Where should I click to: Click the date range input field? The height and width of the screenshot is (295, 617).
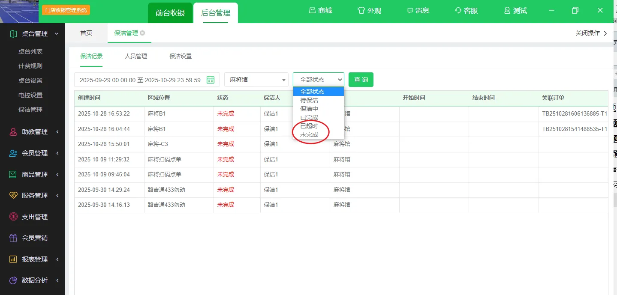tap(140, 80)
